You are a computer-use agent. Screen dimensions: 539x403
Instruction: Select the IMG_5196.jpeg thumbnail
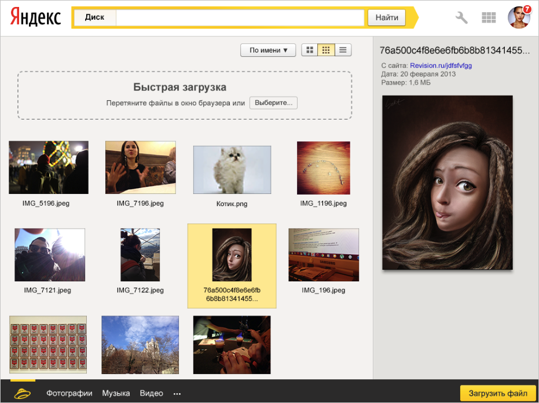coord(49,167)
